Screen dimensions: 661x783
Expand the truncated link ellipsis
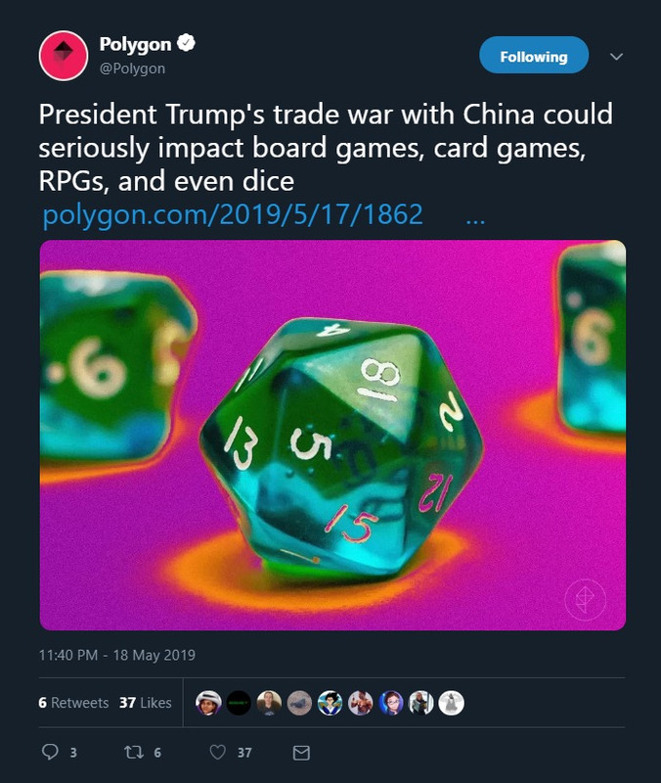pos(475,215)
